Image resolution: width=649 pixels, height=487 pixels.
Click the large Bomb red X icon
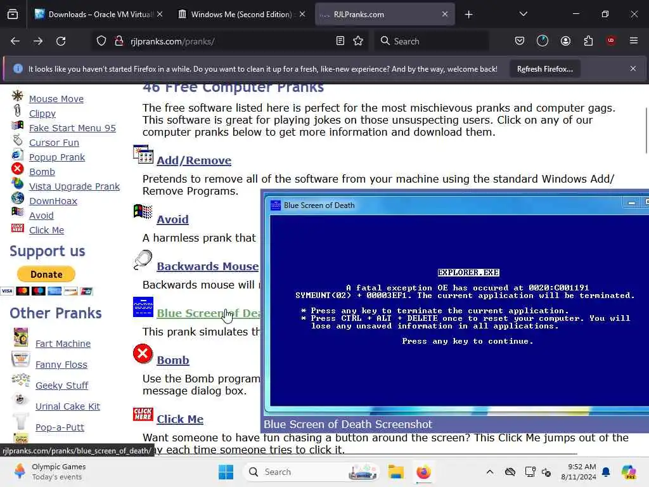coord(143,354)
